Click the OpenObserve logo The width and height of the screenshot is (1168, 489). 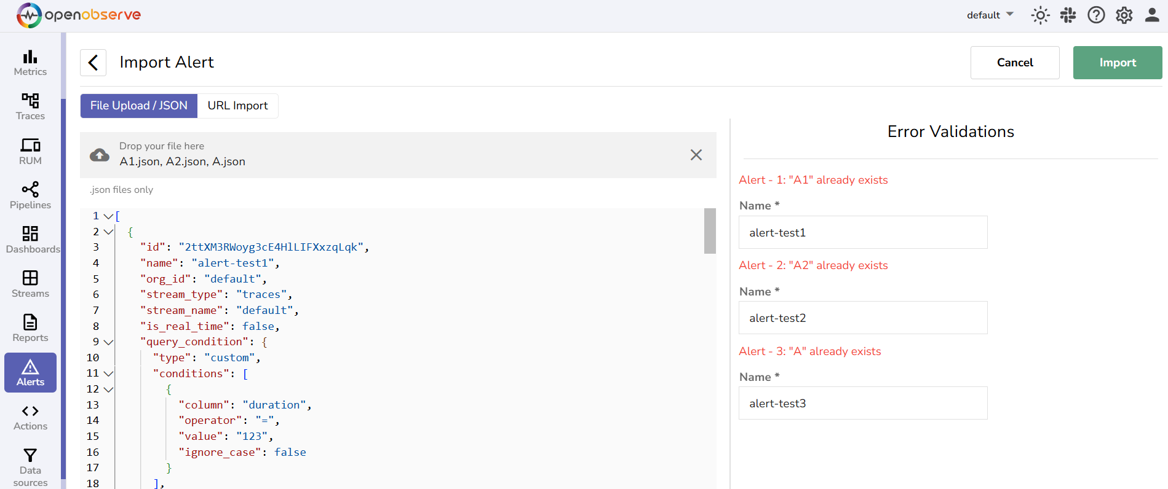(x=79, y=15)
